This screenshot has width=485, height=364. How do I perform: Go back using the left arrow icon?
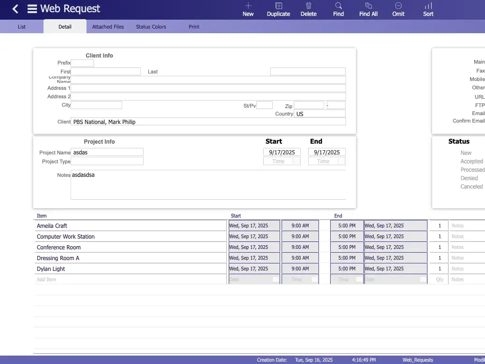(15, 9)
